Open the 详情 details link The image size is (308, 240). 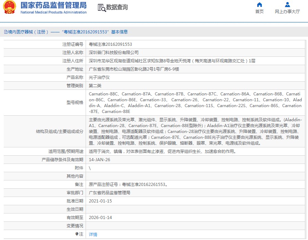click(x=93, y=234)
